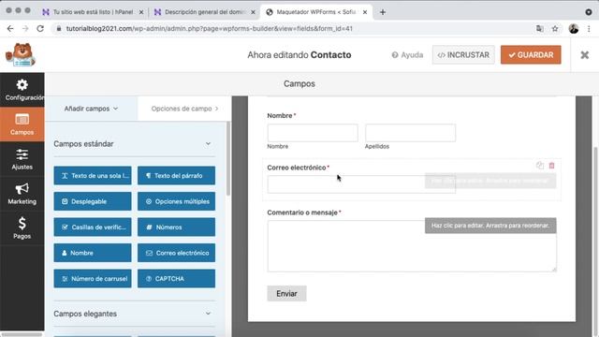Add a Desplegable field

[x=93, y=201]
